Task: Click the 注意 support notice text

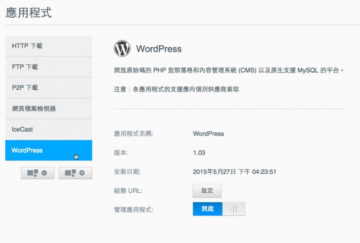Action: click(x=176, y=89)
